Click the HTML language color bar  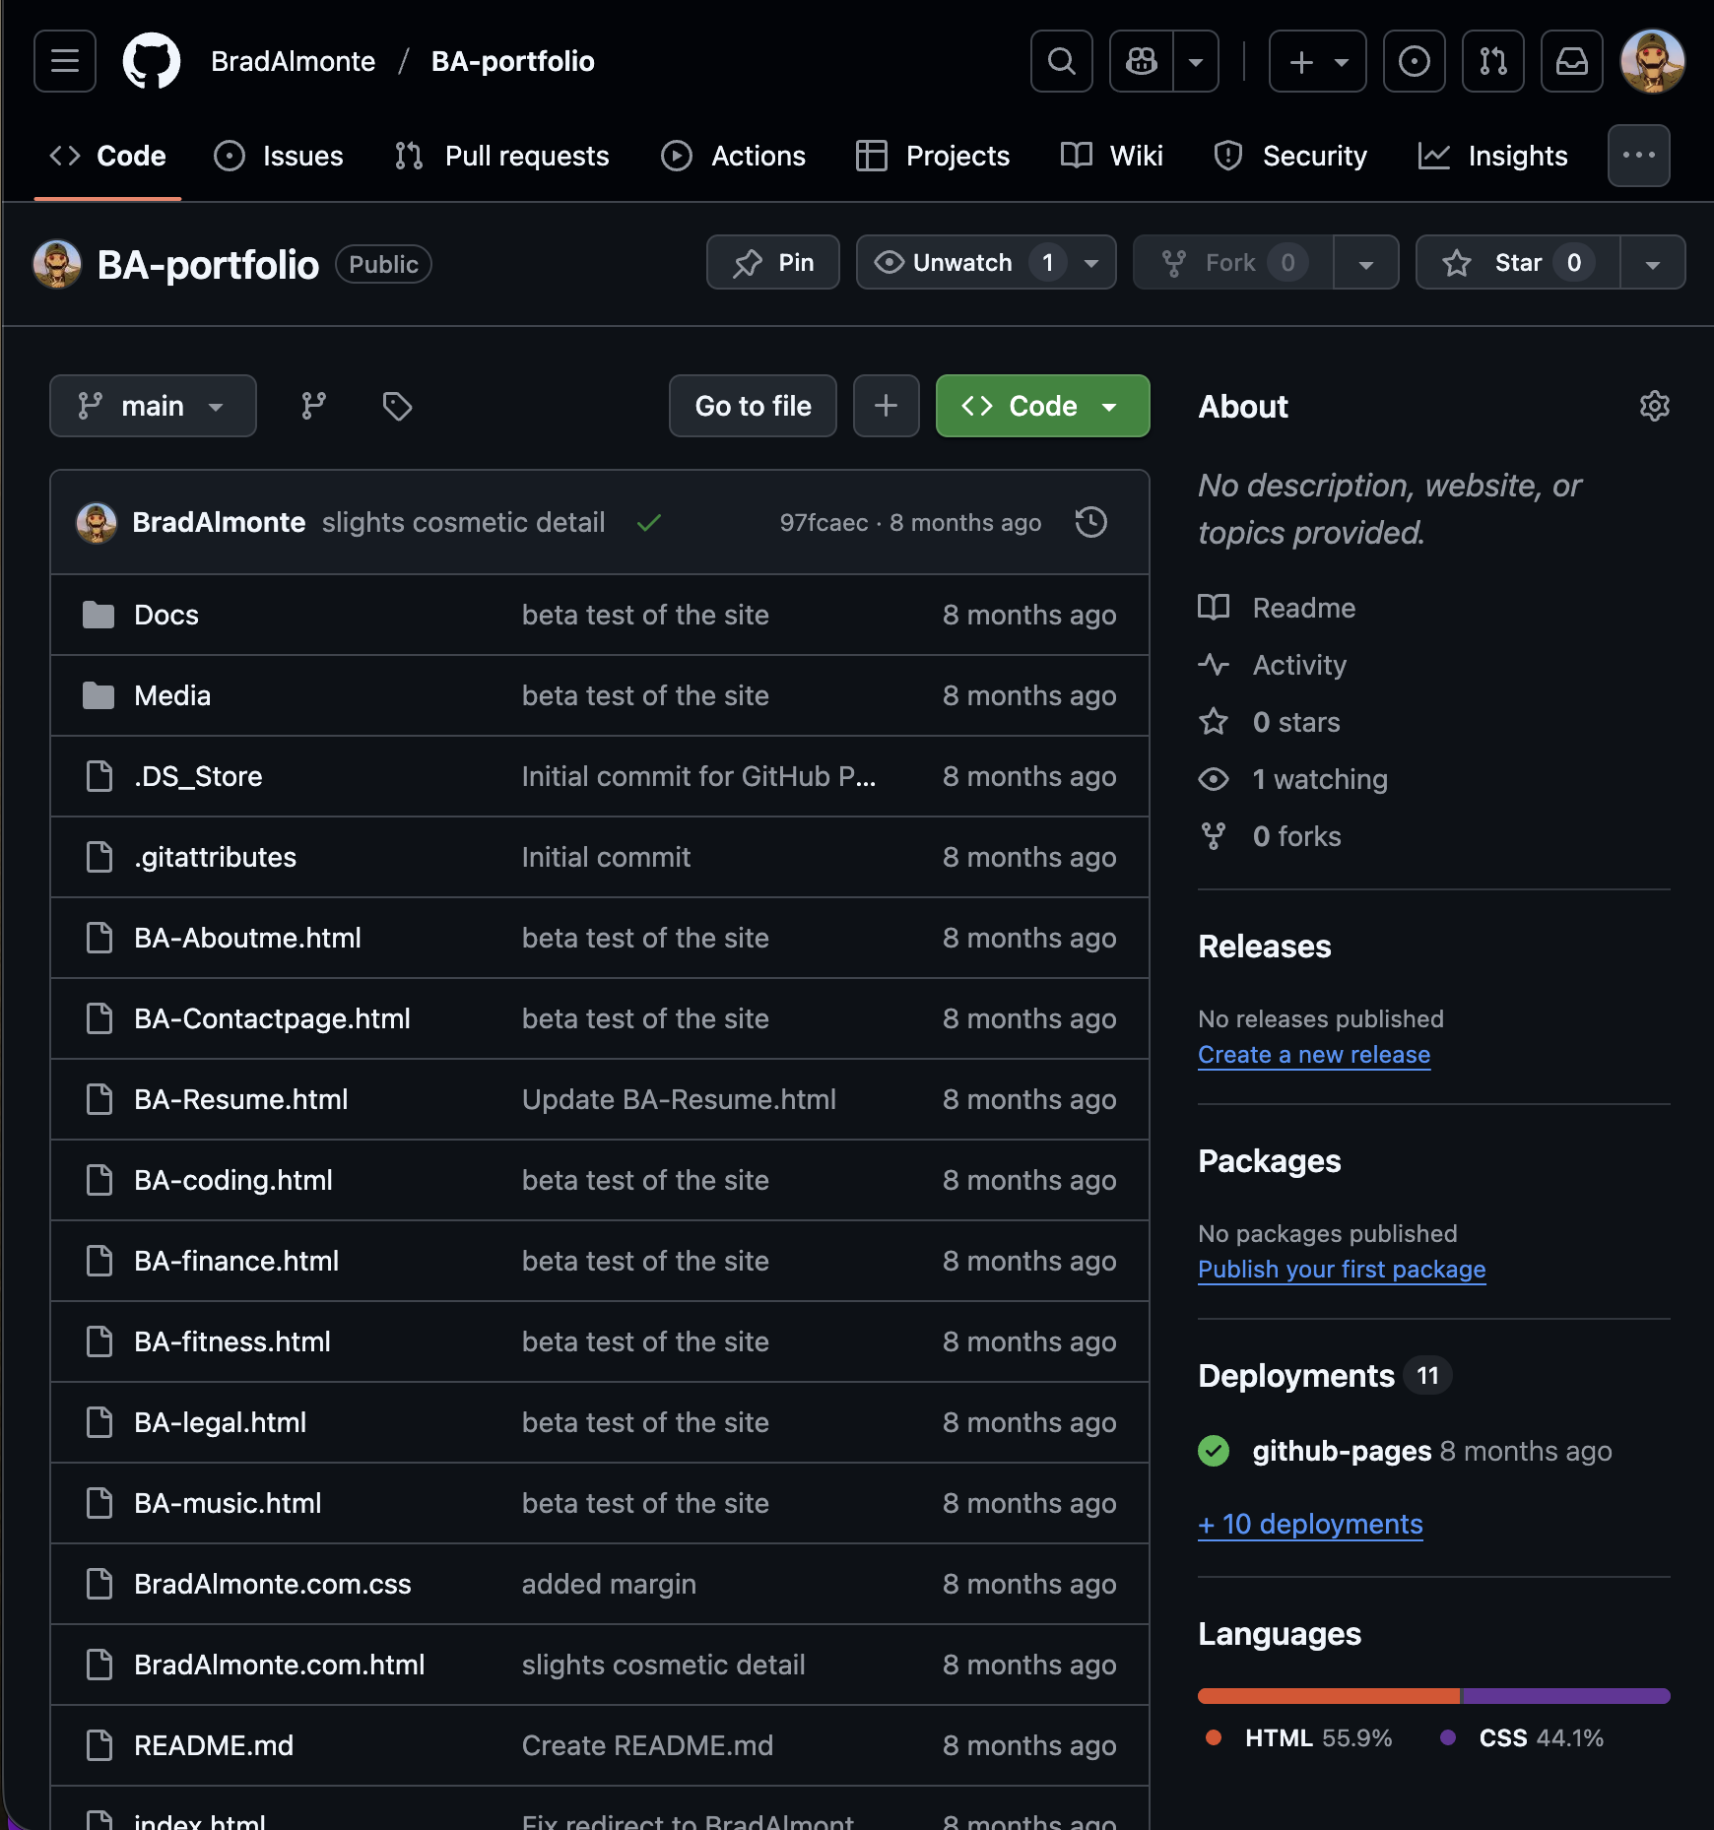[1328, 1696]
